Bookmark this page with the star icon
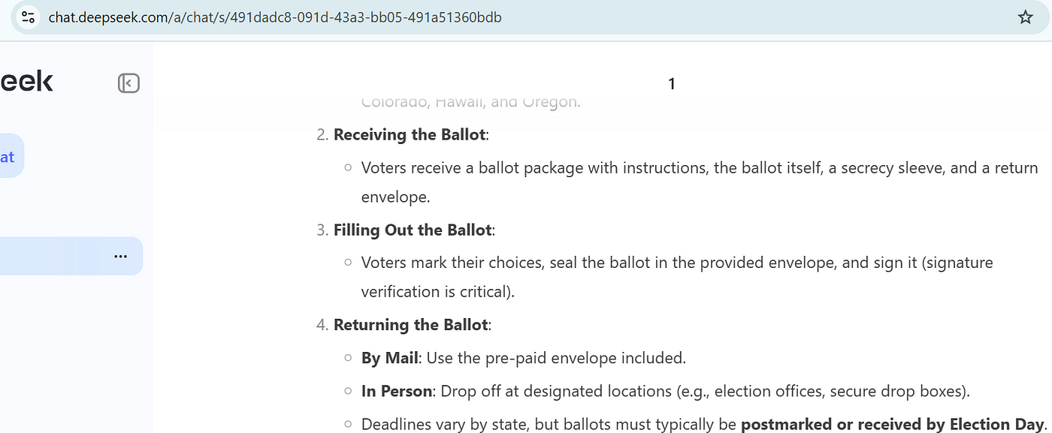 (x=1025, y=17)
